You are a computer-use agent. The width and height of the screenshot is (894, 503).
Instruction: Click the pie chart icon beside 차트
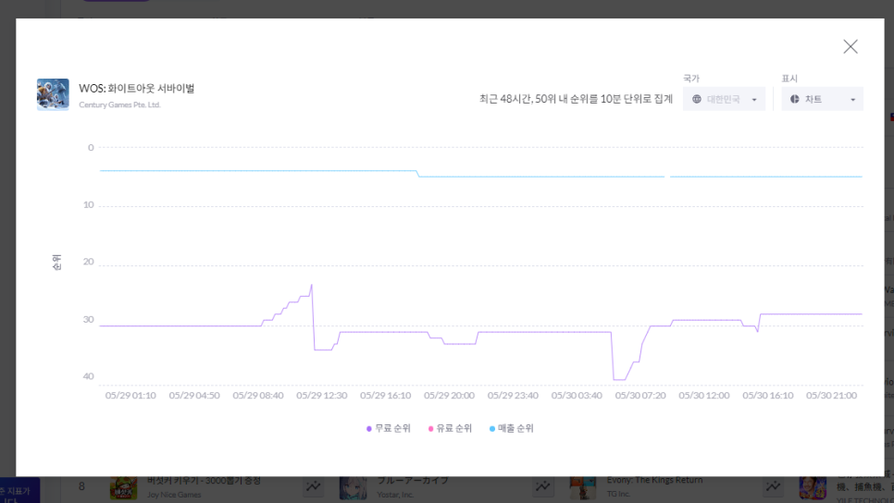[x=795, y=99]
